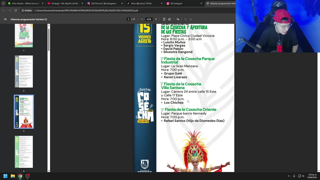Image resolution: width=320 pixels, height=180 pixels.
Task: Expand the system tray hidden icons
Action: pos(289,176)
